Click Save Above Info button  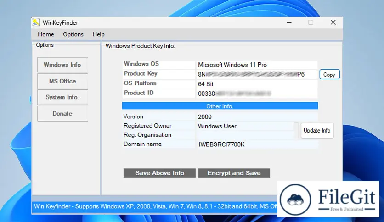click(x=159, y=173)
